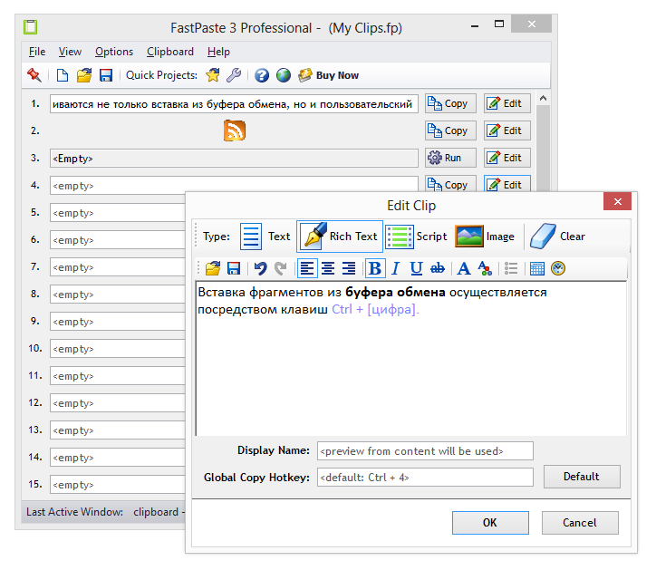Run script clip 3

(450, 158)
